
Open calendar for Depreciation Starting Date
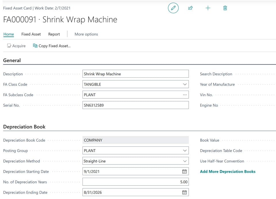click(184, 171)
